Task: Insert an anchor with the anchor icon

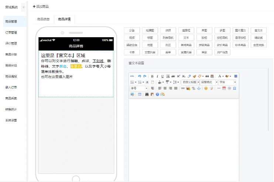Action: (198, 88)
